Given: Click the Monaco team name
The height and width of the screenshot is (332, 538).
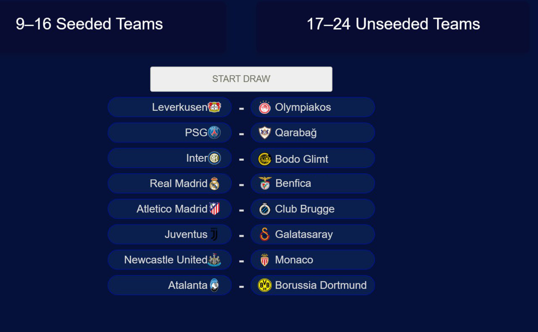Looking at the screenshot, I should pos(294,260).
